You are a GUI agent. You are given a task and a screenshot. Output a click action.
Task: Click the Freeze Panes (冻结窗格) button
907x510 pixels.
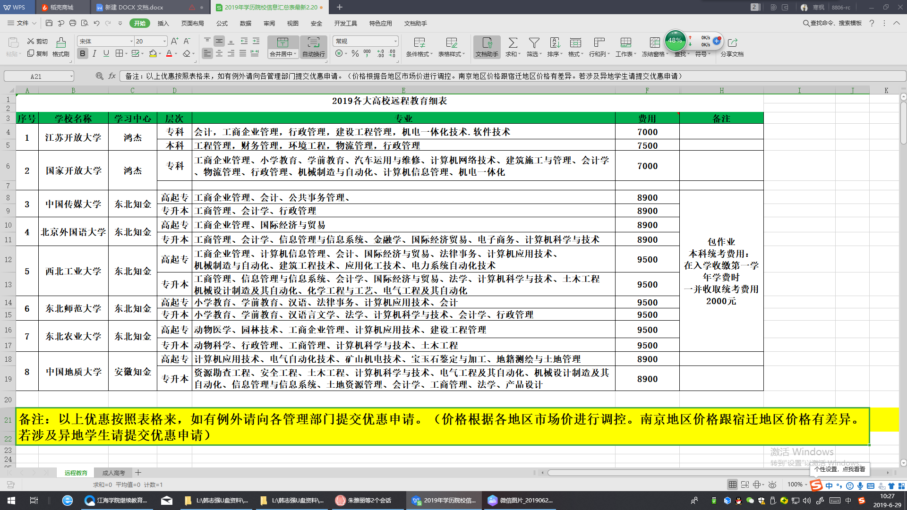click(655, 47)
